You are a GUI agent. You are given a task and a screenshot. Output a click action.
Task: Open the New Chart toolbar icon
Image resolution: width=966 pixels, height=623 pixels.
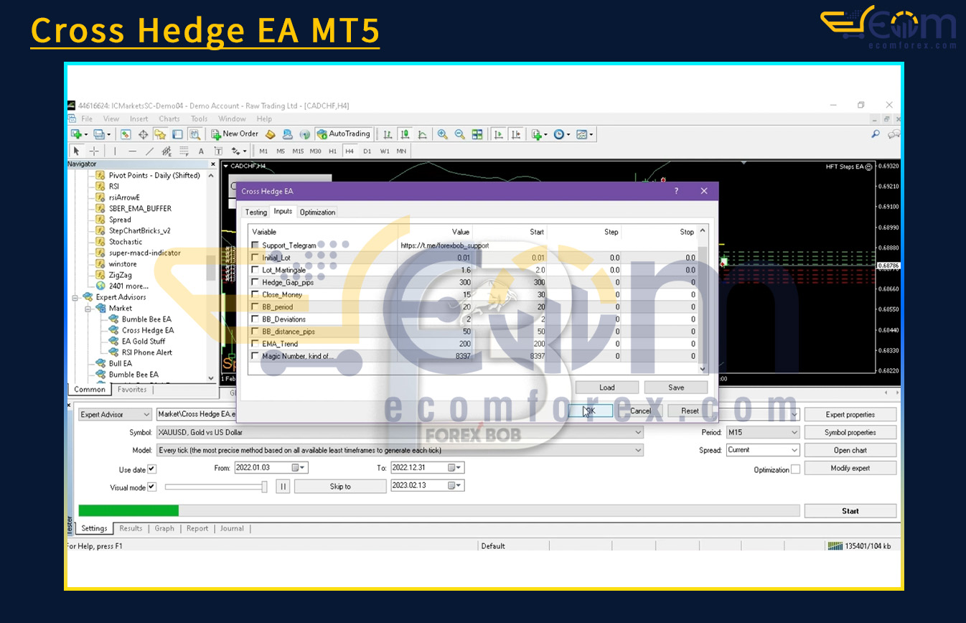[x=76, y=134]
